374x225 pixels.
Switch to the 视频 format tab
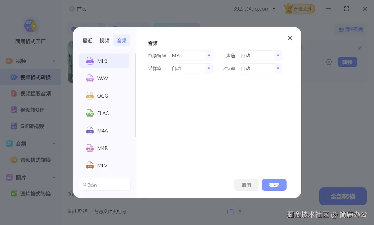click(x=104, y=40)
